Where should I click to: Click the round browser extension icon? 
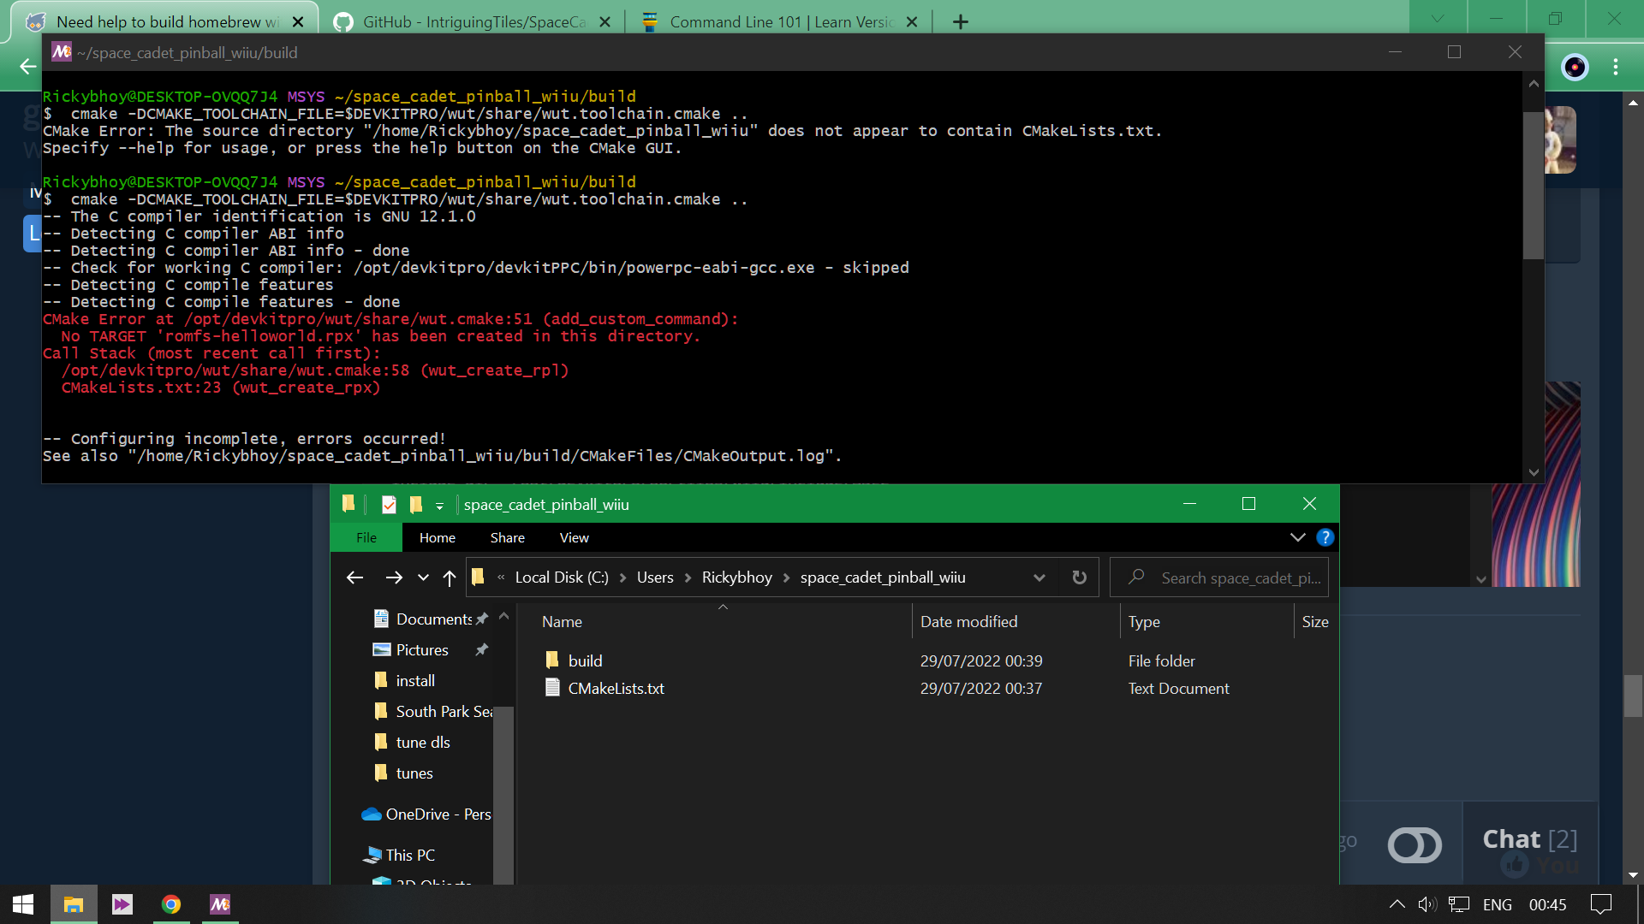pos(1575,67)
